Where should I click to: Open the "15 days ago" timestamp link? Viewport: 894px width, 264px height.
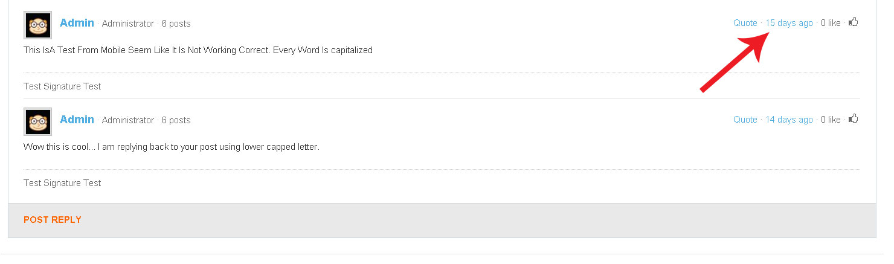[789, 23]
